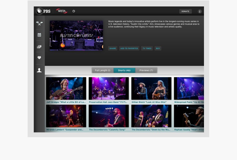The width and height of the screenshot is (237, 160).
Task: Switch to Previews (7) tab
Action: coord(146,70)
